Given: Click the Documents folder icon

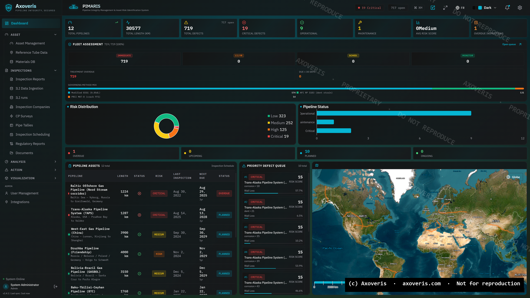Looking at the screenshot, I should (x=11, y=153).
